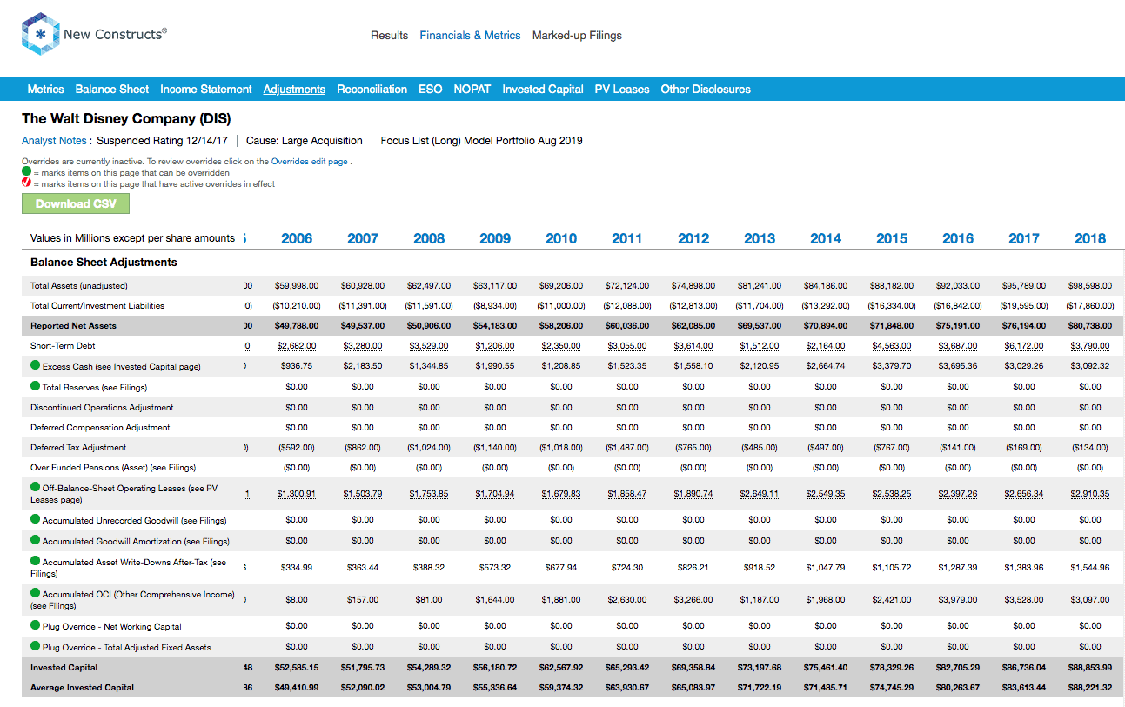Go to the Invested Capital tab

pyautogui.click(x=543, y=90)
